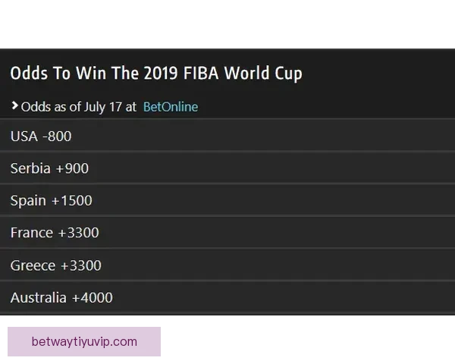Select the France team name
Screen dimensions: 455x364
[x=32, y=233]
